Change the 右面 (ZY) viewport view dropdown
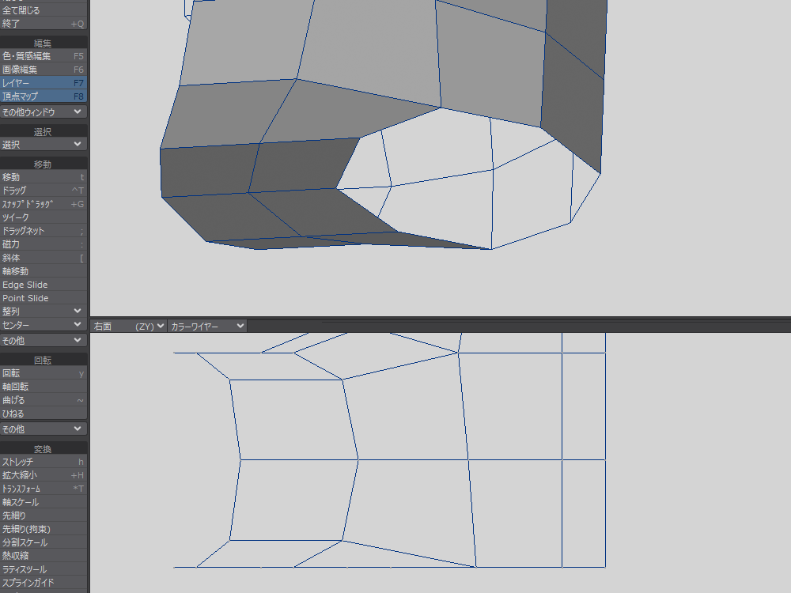 pos(129,326)
